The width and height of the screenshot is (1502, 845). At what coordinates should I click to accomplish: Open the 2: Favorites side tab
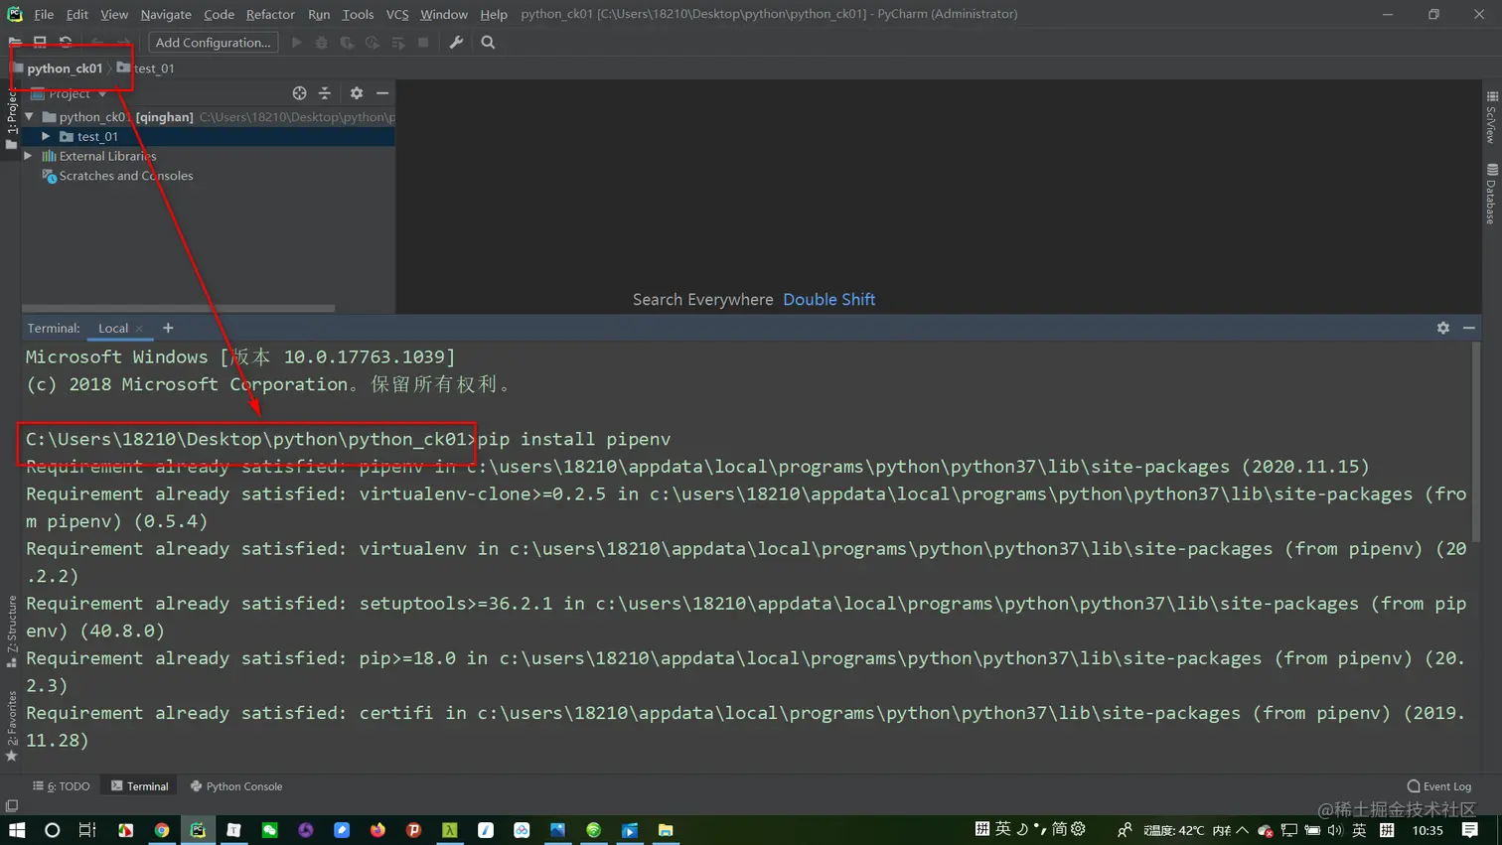click(x=11, y=726)
